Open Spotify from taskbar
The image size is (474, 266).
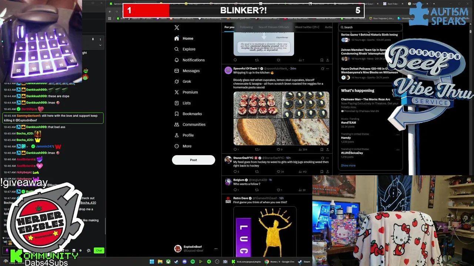click(x=193, y=262)
